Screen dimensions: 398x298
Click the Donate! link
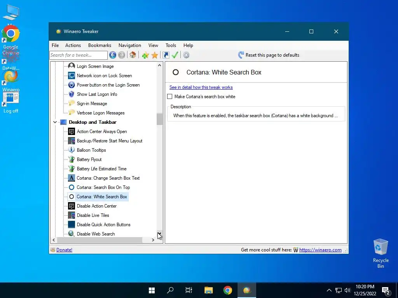[64, 250]
